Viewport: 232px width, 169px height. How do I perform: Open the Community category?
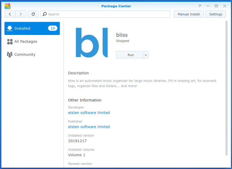click(x=32, y=55)
